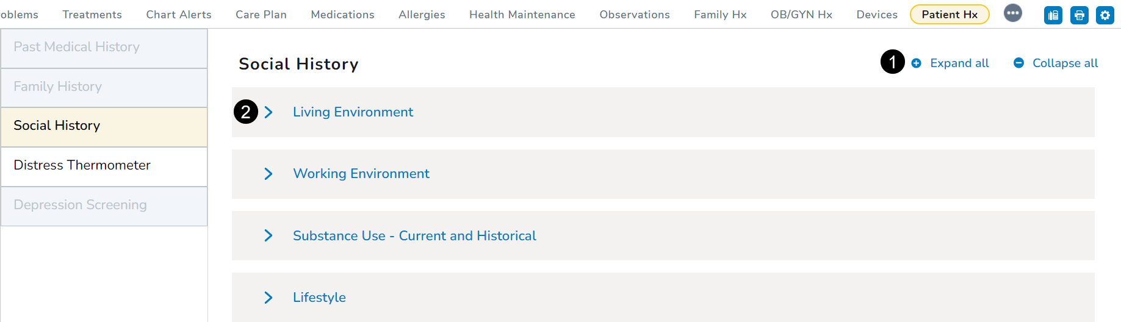1121x322 pixels.
Task: Click Substance Use - Current and Historical link
Action: (x=414, y=236)
